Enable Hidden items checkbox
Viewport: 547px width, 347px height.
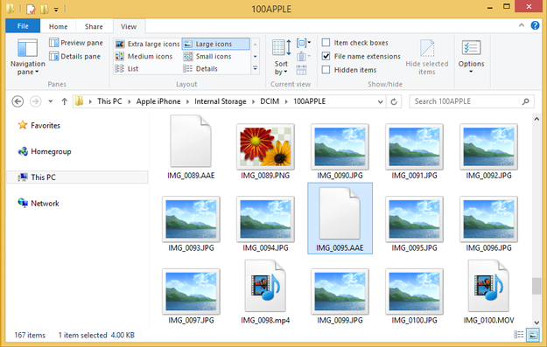326,70
